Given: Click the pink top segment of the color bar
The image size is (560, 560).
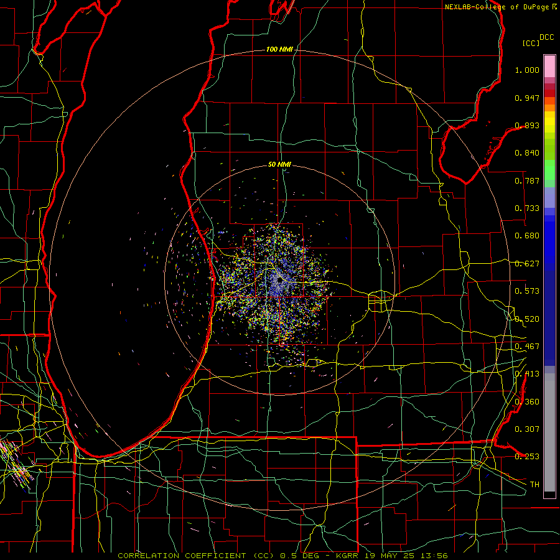Looking at the screenshot, I should [549, 67].
